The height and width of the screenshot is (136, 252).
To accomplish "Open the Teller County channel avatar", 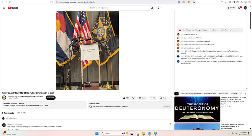I will tap(4, 98).
